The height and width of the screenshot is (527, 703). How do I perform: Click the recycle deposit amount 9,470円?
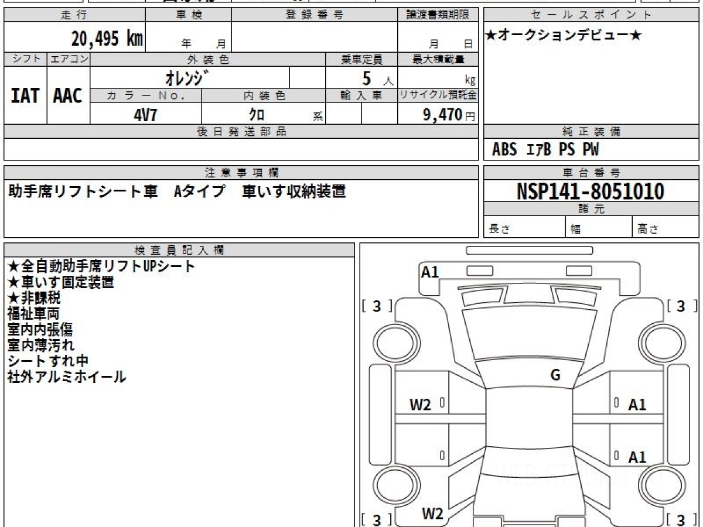[449, 115]
